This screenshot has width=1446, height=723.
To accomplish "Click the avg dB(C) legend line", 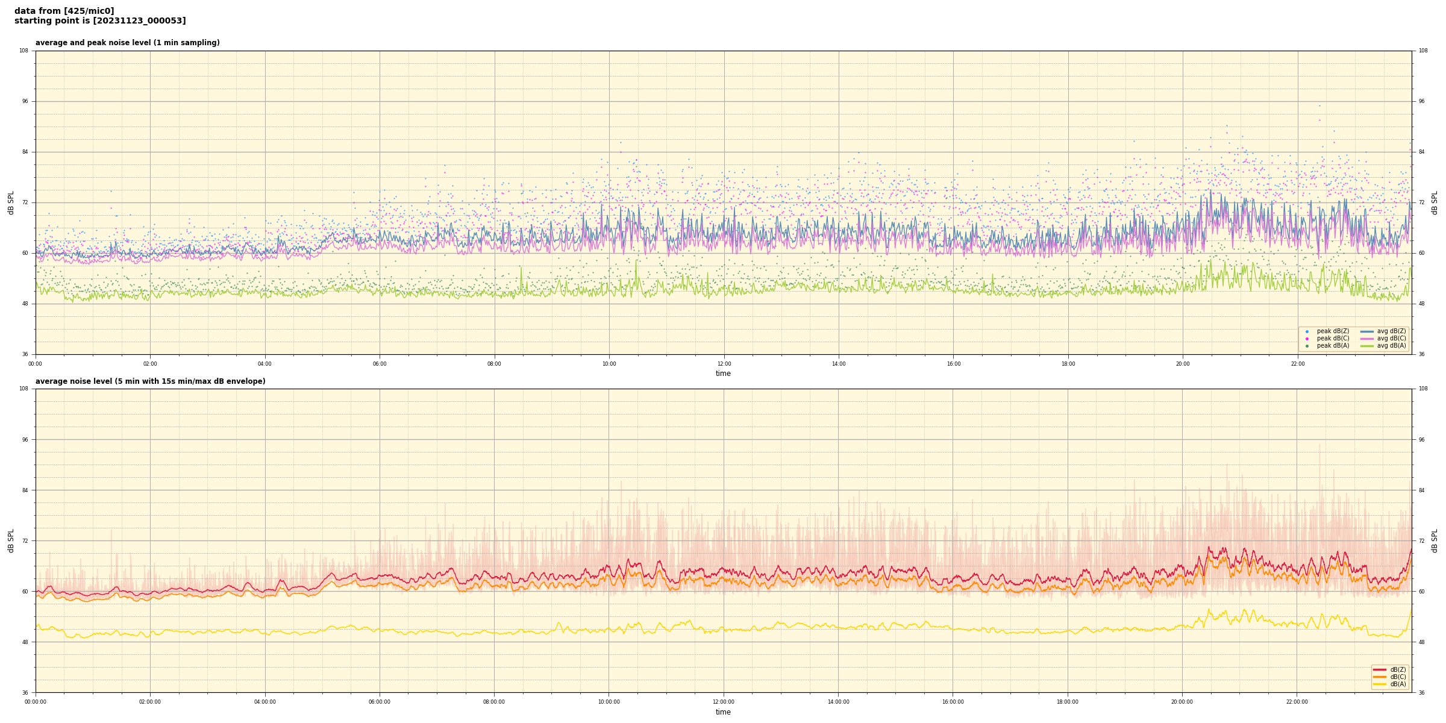I will (x=1367, y=339).
